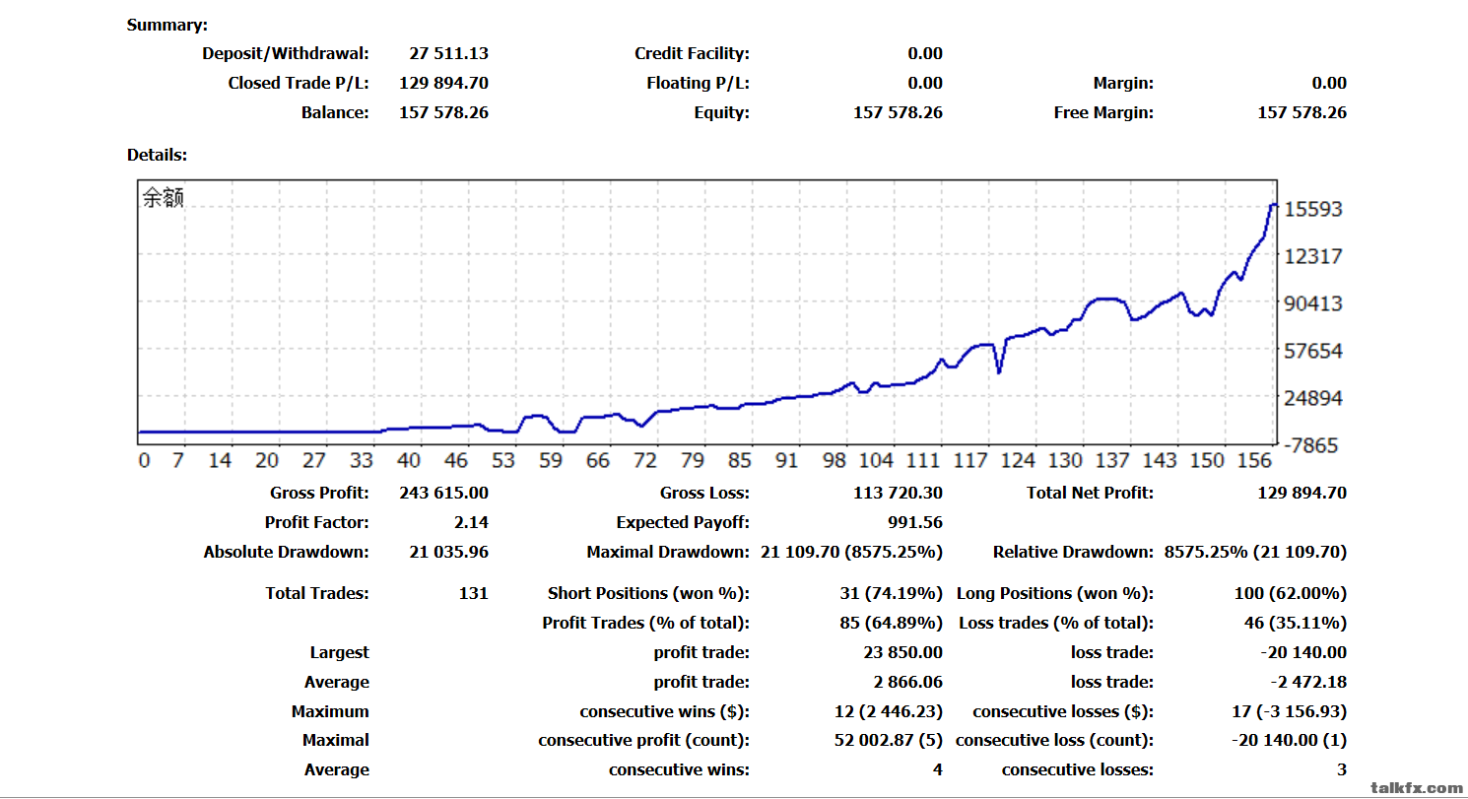Select the Free Margin label
The width and height of the screenshot is (1468, 799).
pyautogui.click(x=1103, y=112)
